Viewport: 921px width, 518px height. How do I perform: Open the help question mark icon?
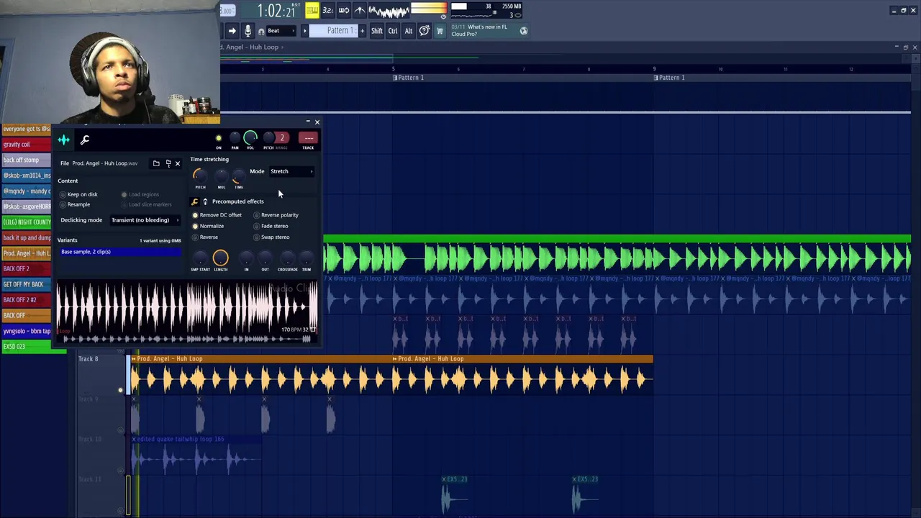click(425, 31)
